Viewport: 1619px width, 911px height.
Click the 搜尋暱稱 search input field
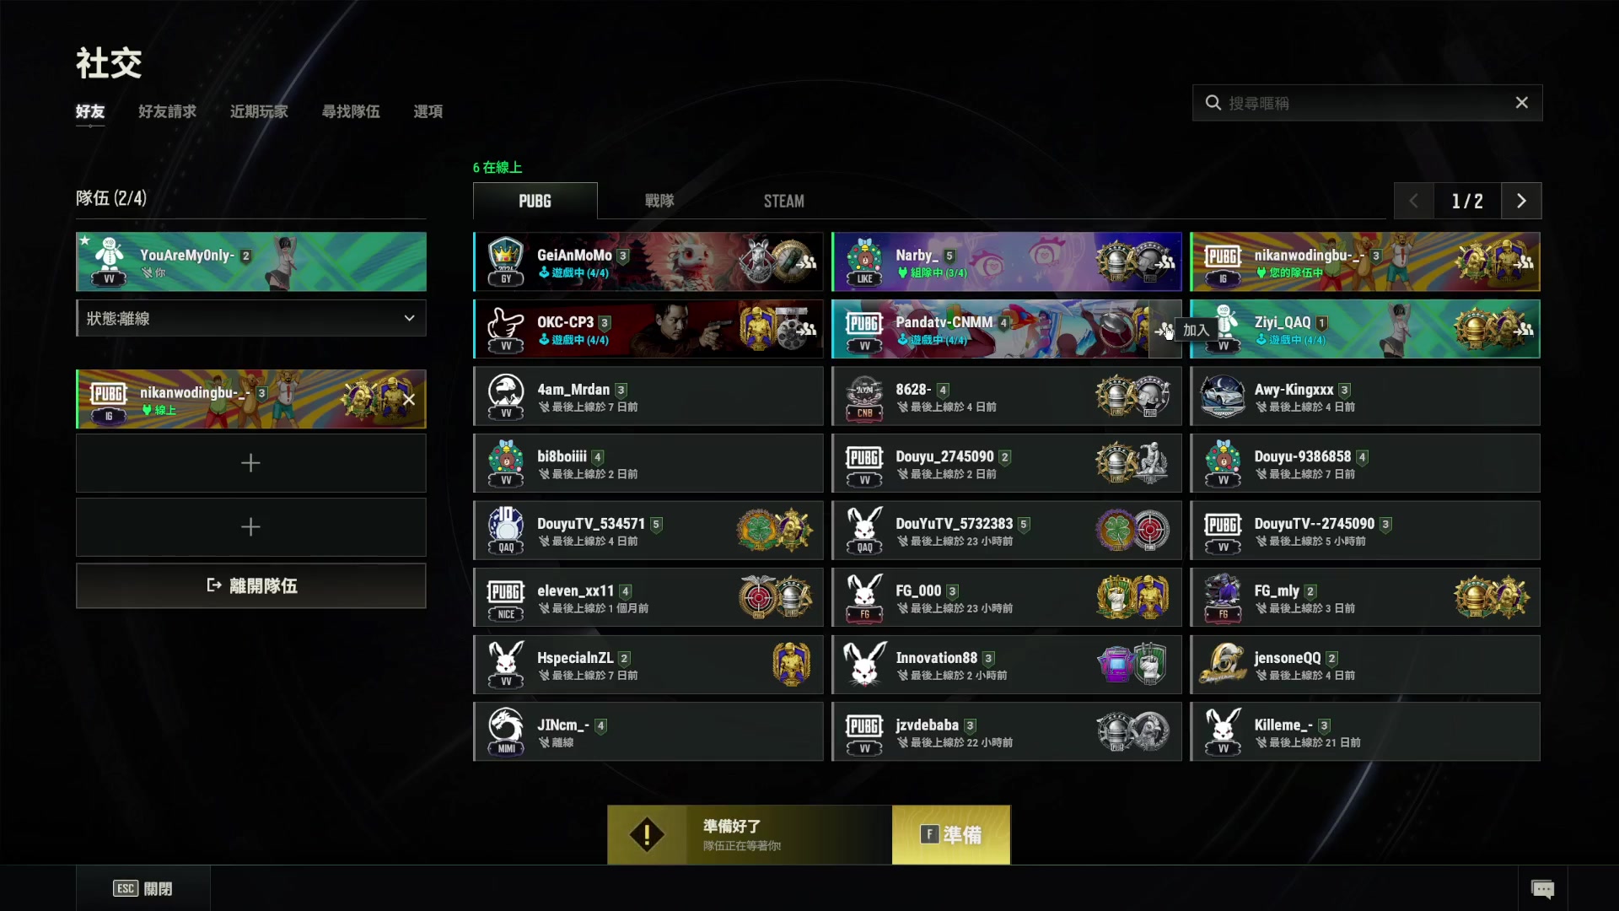pyautogui.click(x=1367, y=103)
